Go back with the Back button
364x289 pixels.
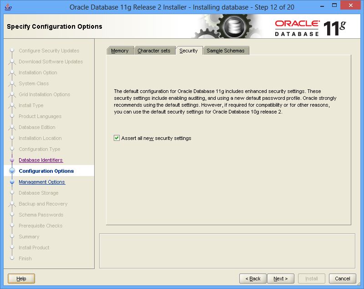pyautogui.click(x=253, y=279)
